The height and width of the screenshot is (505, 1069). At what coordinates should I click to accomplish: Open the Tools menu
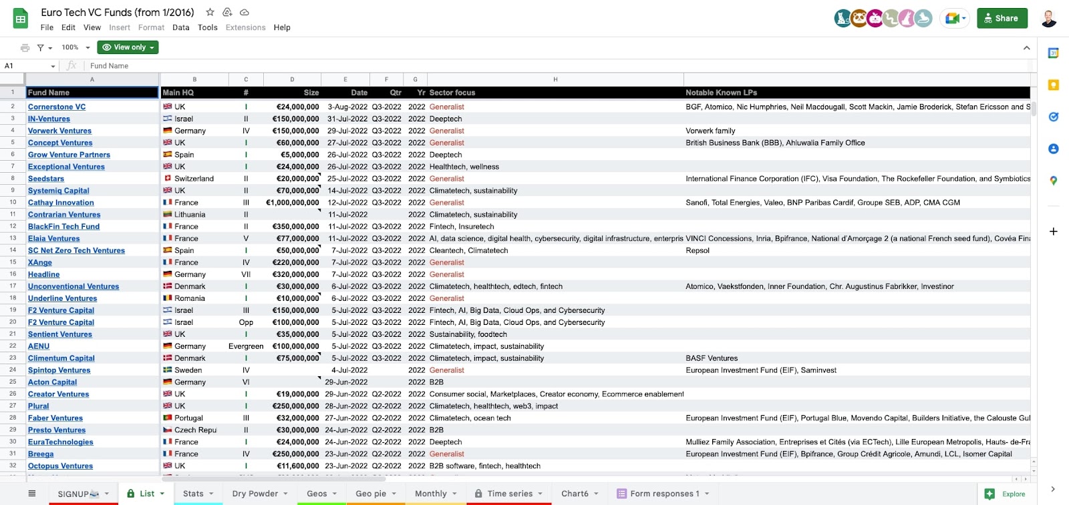[x=208, y=27]
